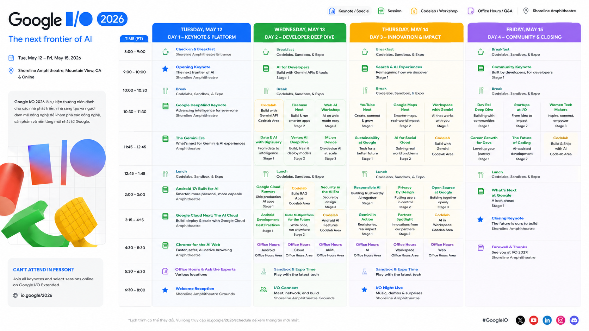Click the 2026 badge next to the logo
The width and height of the screenshot is (589, 331).
coord(112,19)
